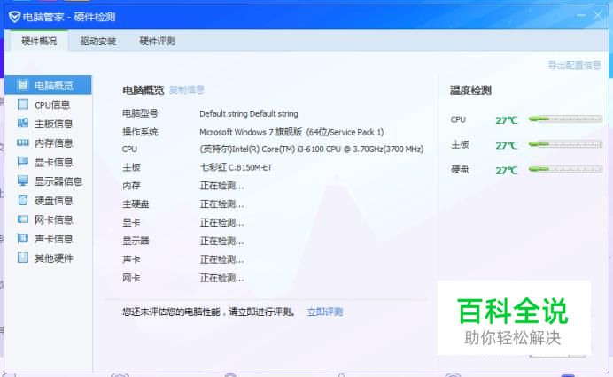Click the 内存信息 memory icon
613x377 pixels.
pos(23,142)
